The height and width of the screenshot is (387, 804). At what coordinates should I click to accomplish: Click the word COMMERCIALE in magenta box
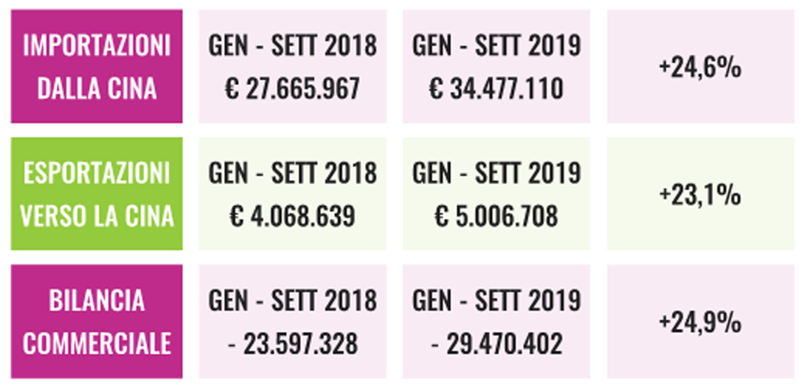coord(97,344)
